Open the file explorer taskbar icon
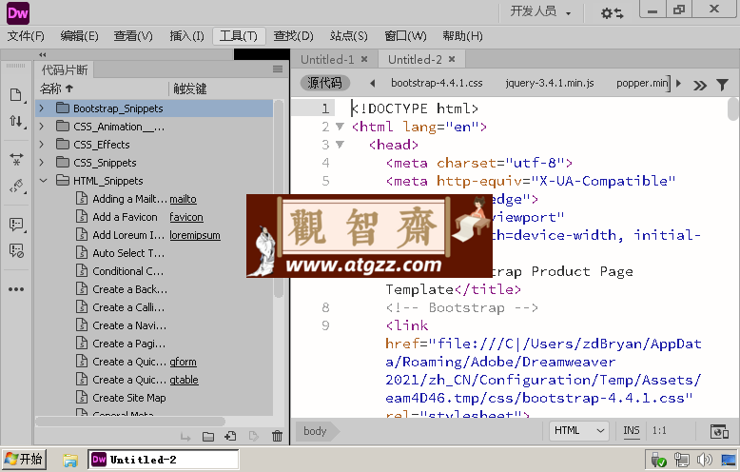740x472 pixels. tap(70, 460)
